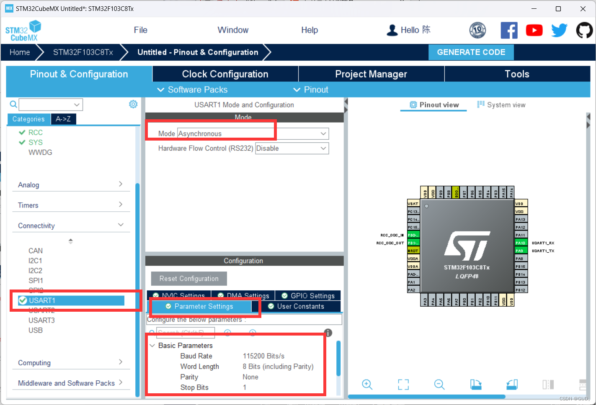Fit the chip to the view
Screen dimensions: 596x405
point(403,384)
